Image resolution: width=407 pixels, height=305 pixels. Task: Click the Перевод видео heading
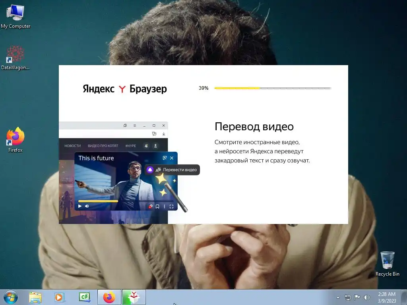(x=254, y=127)
